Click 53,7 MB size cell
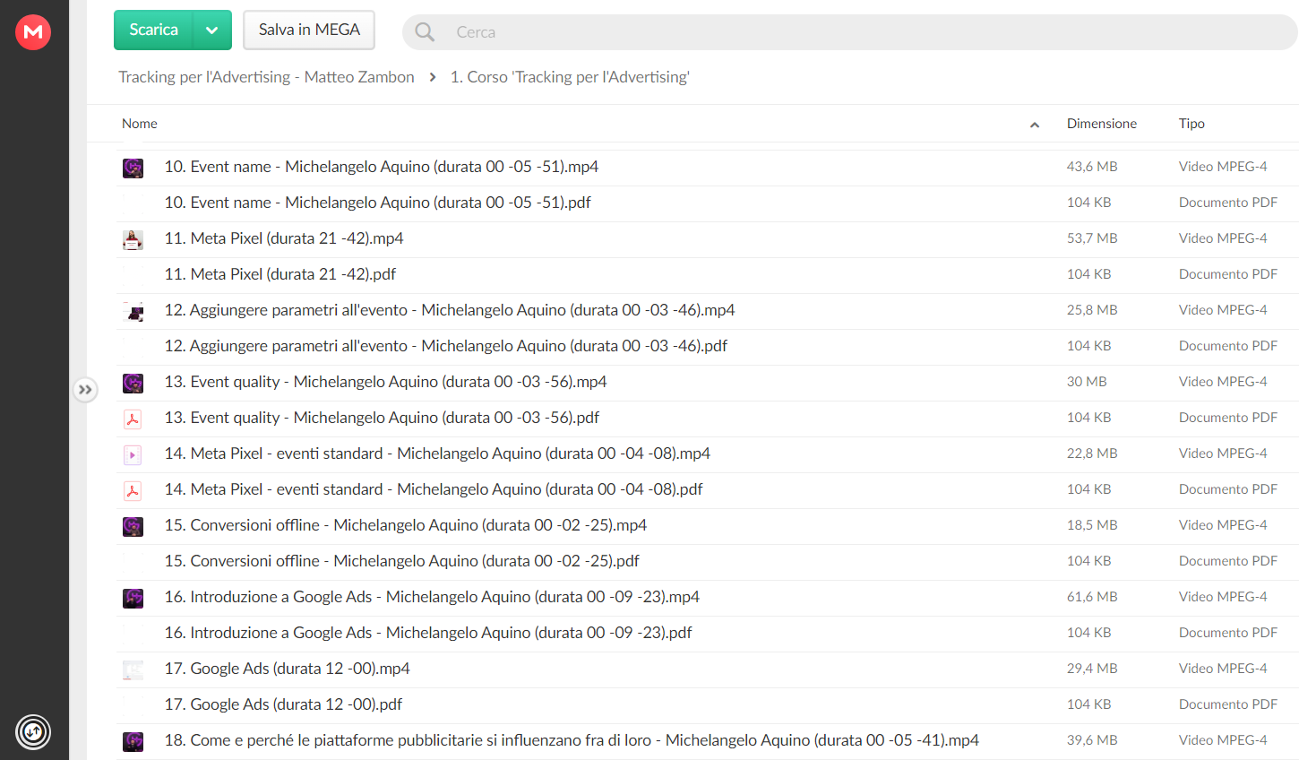1299x760 pixels. [x=1092, y=238]
